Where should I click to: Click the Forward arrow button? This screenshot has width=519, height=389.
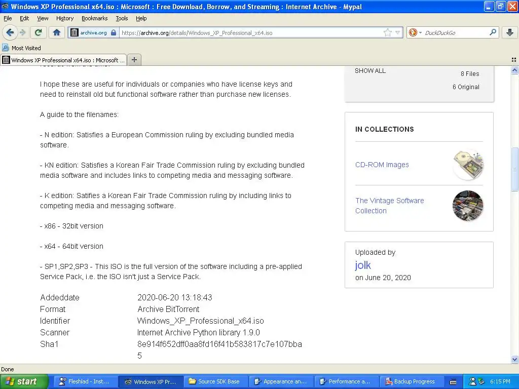click(22, 32)
